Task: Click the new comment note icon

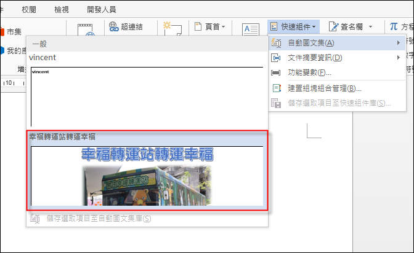Action: (x=172, y=29)
